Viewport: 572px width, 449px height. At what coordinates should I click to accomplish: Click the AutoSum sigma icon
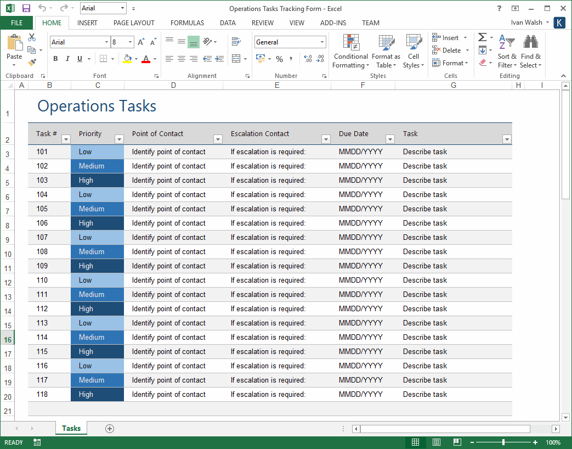tap(482, 37)
